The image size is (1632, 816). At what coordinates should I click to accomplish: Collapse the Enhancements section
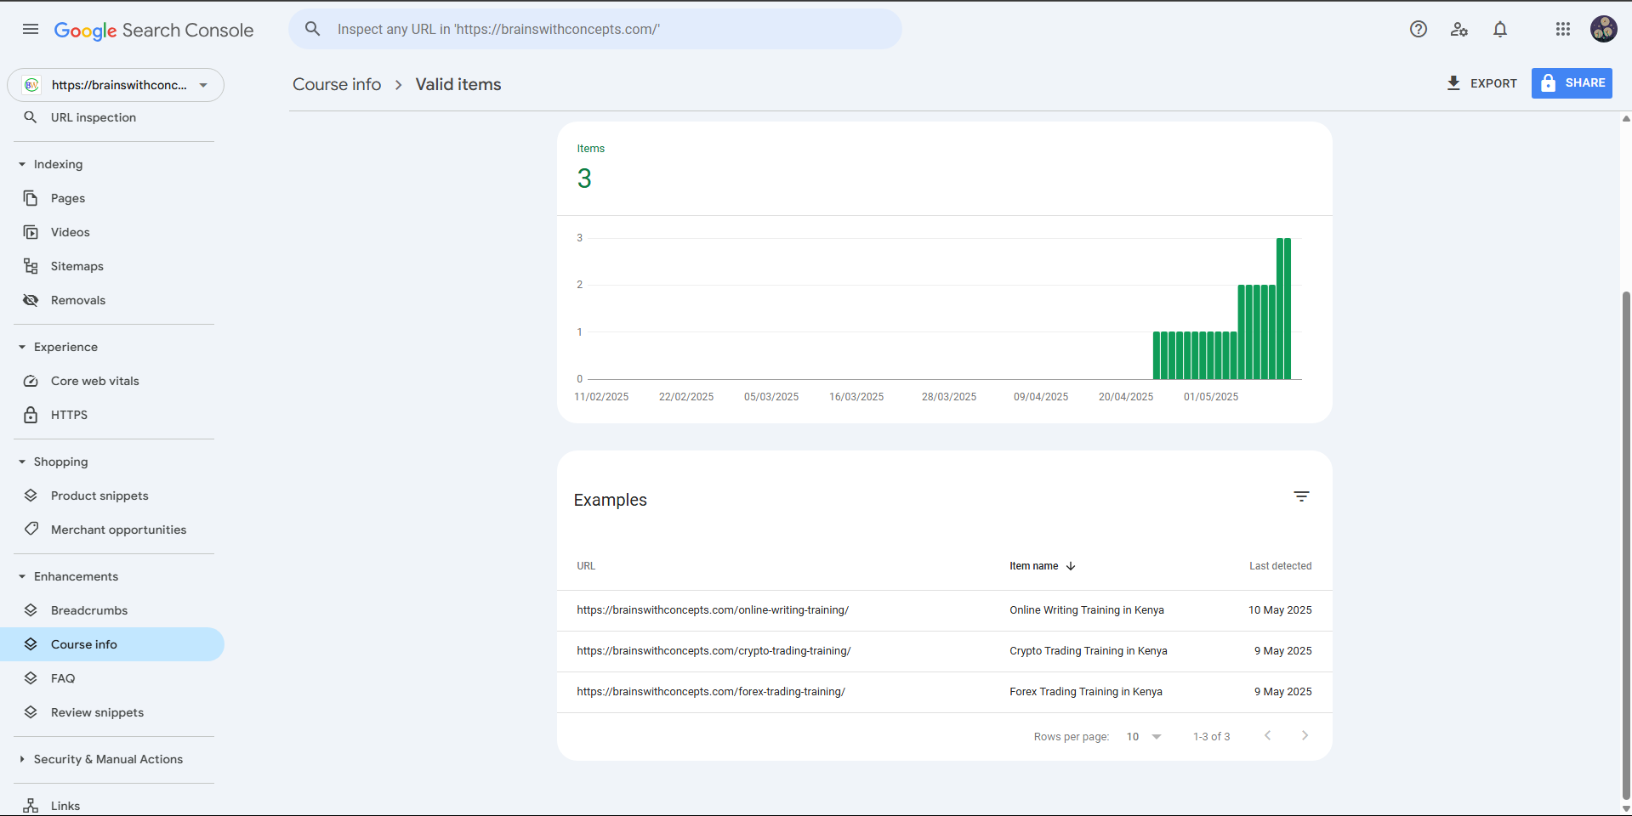[x=22, y=576]
